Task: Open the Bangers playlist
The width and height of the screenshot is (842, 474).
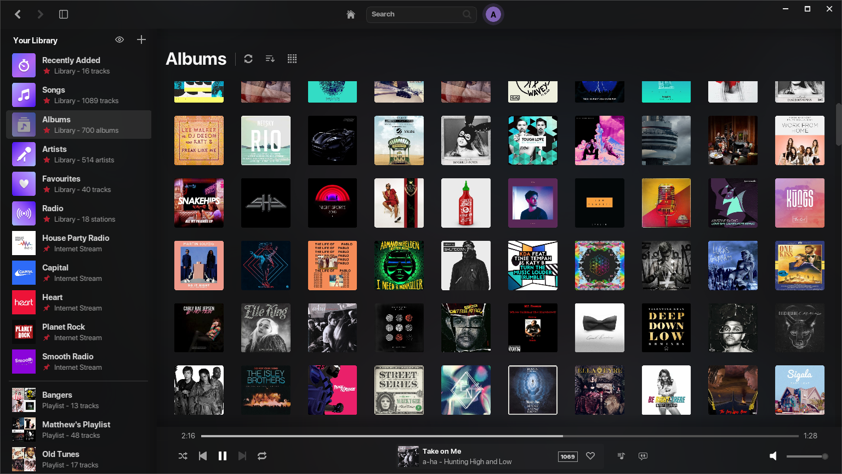Action: pos(79,400)
